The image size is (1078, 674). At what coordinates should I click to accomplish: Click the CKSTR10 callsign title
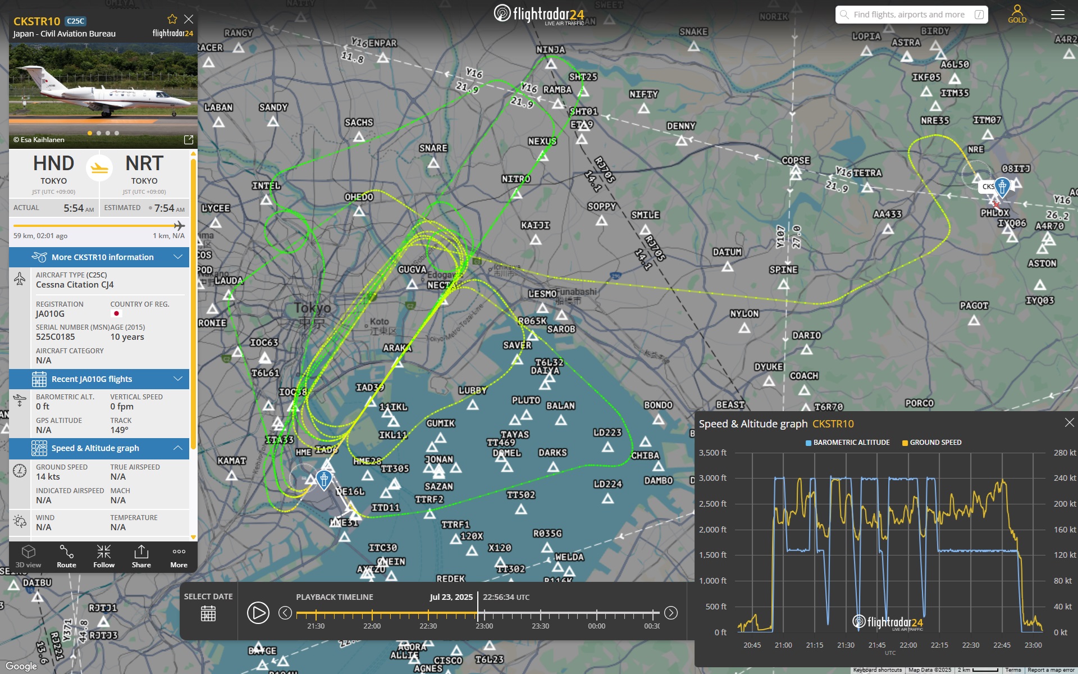point(36,21)
